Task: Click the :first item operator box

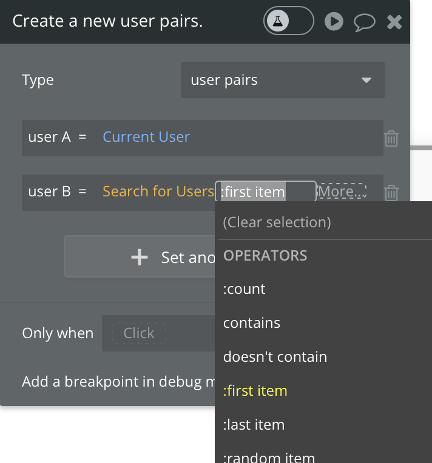Action: click(x=265, y=192)
